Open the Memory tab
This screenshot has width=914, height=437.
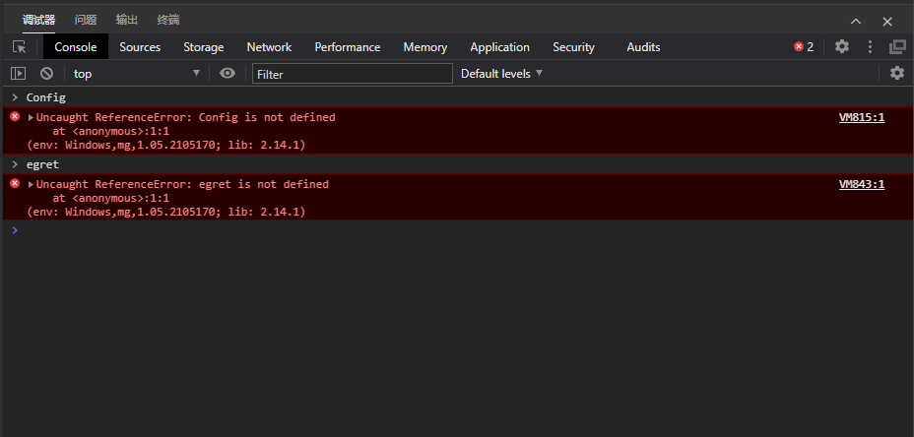[425, 46]
